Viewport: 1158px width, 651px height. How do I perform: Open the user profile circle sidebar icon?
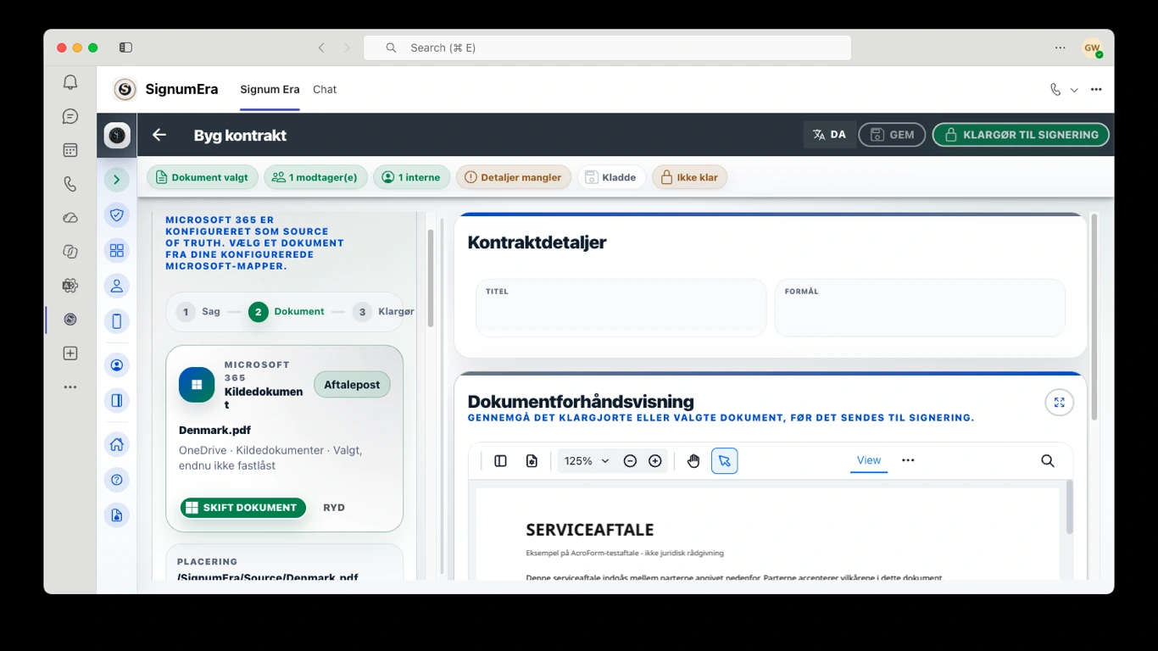(117, 365)
